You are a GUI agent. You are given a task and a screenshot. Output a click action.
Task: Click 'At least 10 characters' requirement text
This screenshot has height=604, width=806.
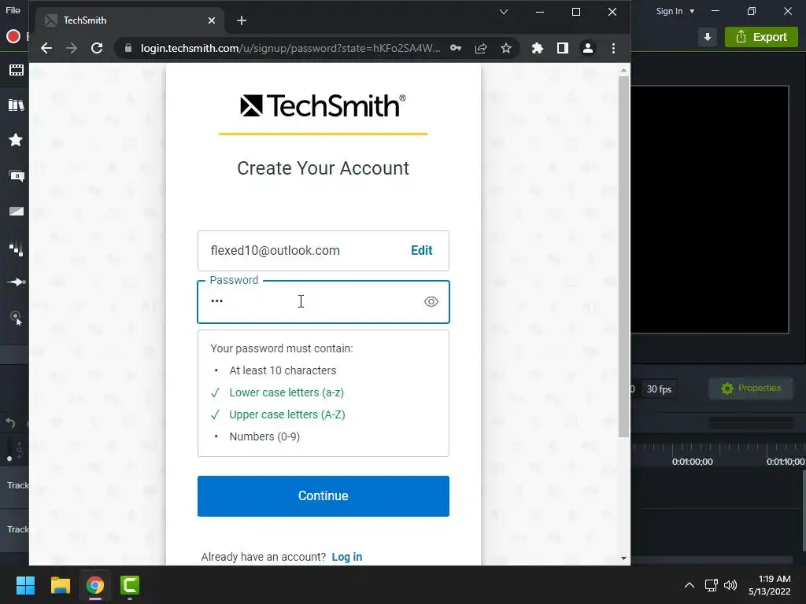tap(283, 371)
